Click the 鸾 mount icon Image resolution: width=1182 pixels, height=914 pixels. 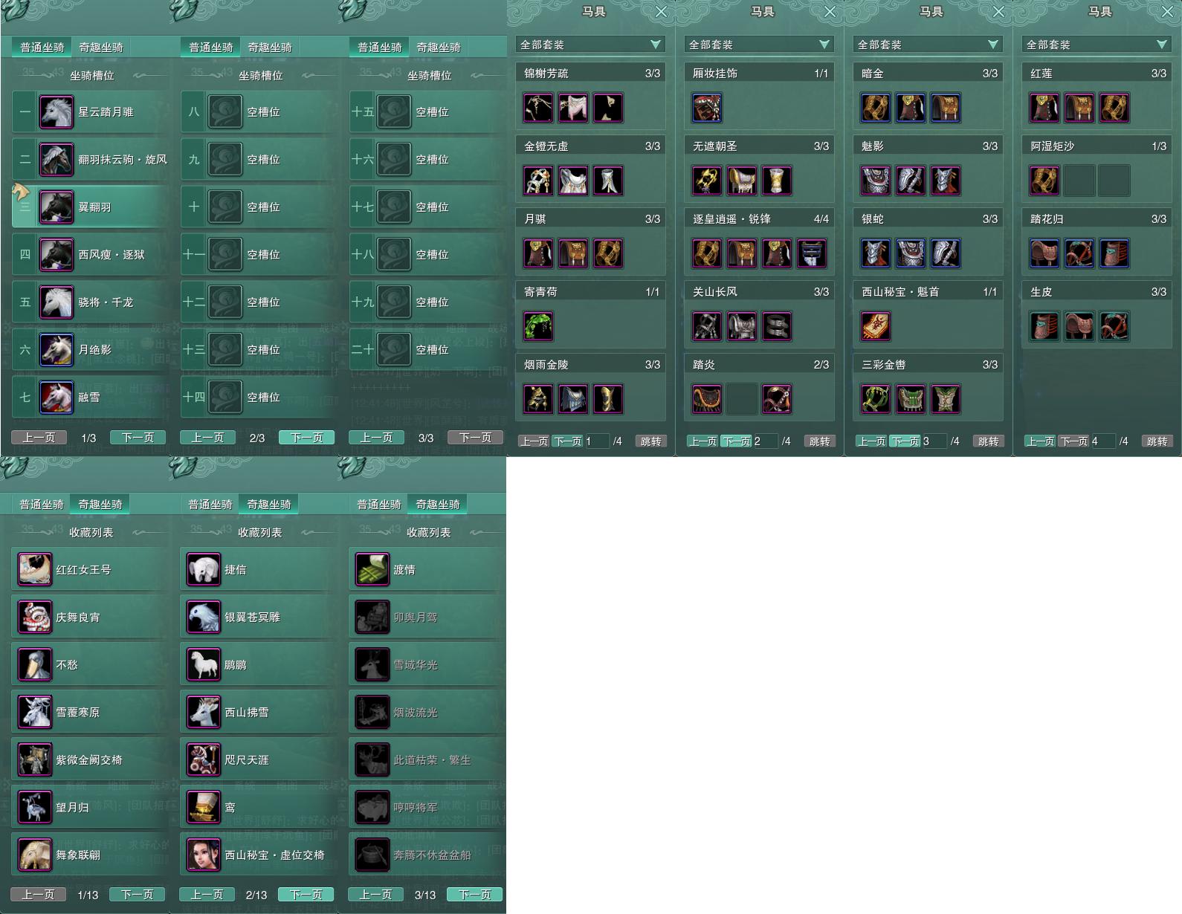204,807
